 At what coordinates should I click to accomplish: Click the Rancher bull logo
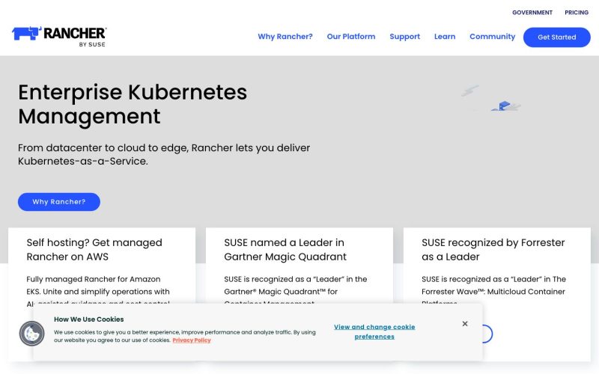[26, 33]
